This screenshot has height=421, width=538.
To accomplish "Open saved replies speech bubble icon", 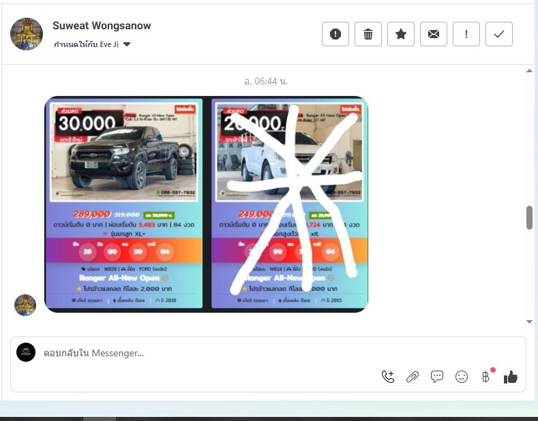I will (437, 377).
